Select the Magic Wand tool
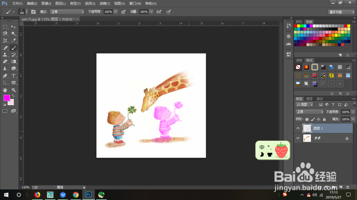 [14, 33]
